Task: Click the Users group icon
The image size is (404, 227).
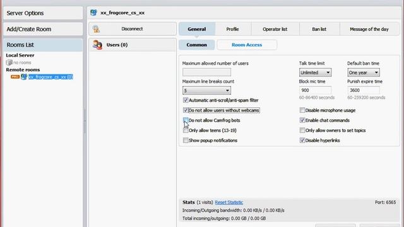Action: (x=97, y=45)
